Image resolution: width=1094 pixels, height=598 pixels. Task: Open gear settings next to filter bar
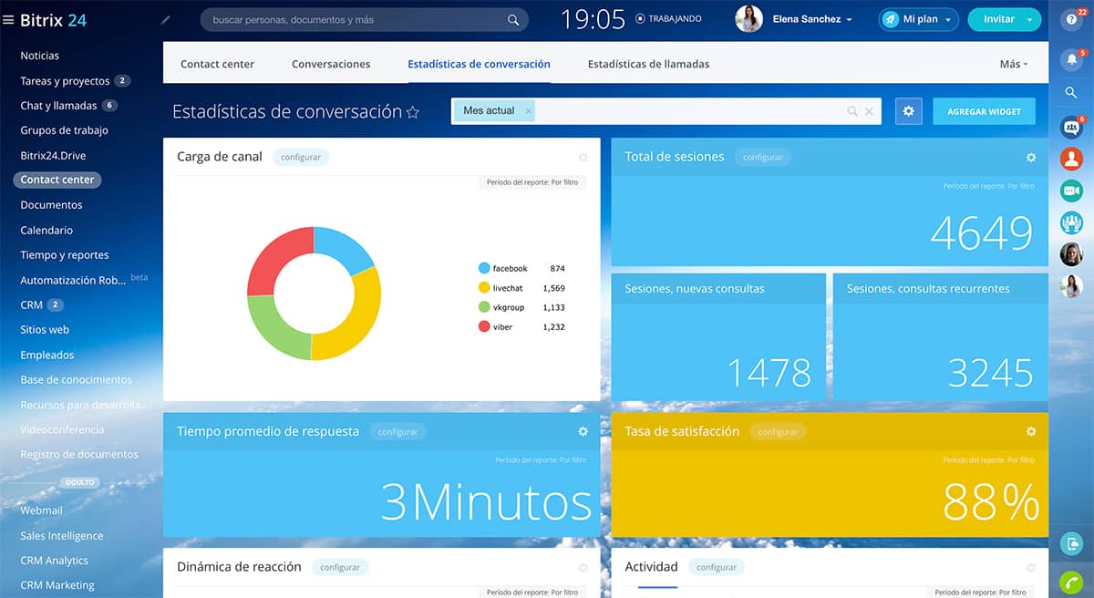tap(908, 111)
